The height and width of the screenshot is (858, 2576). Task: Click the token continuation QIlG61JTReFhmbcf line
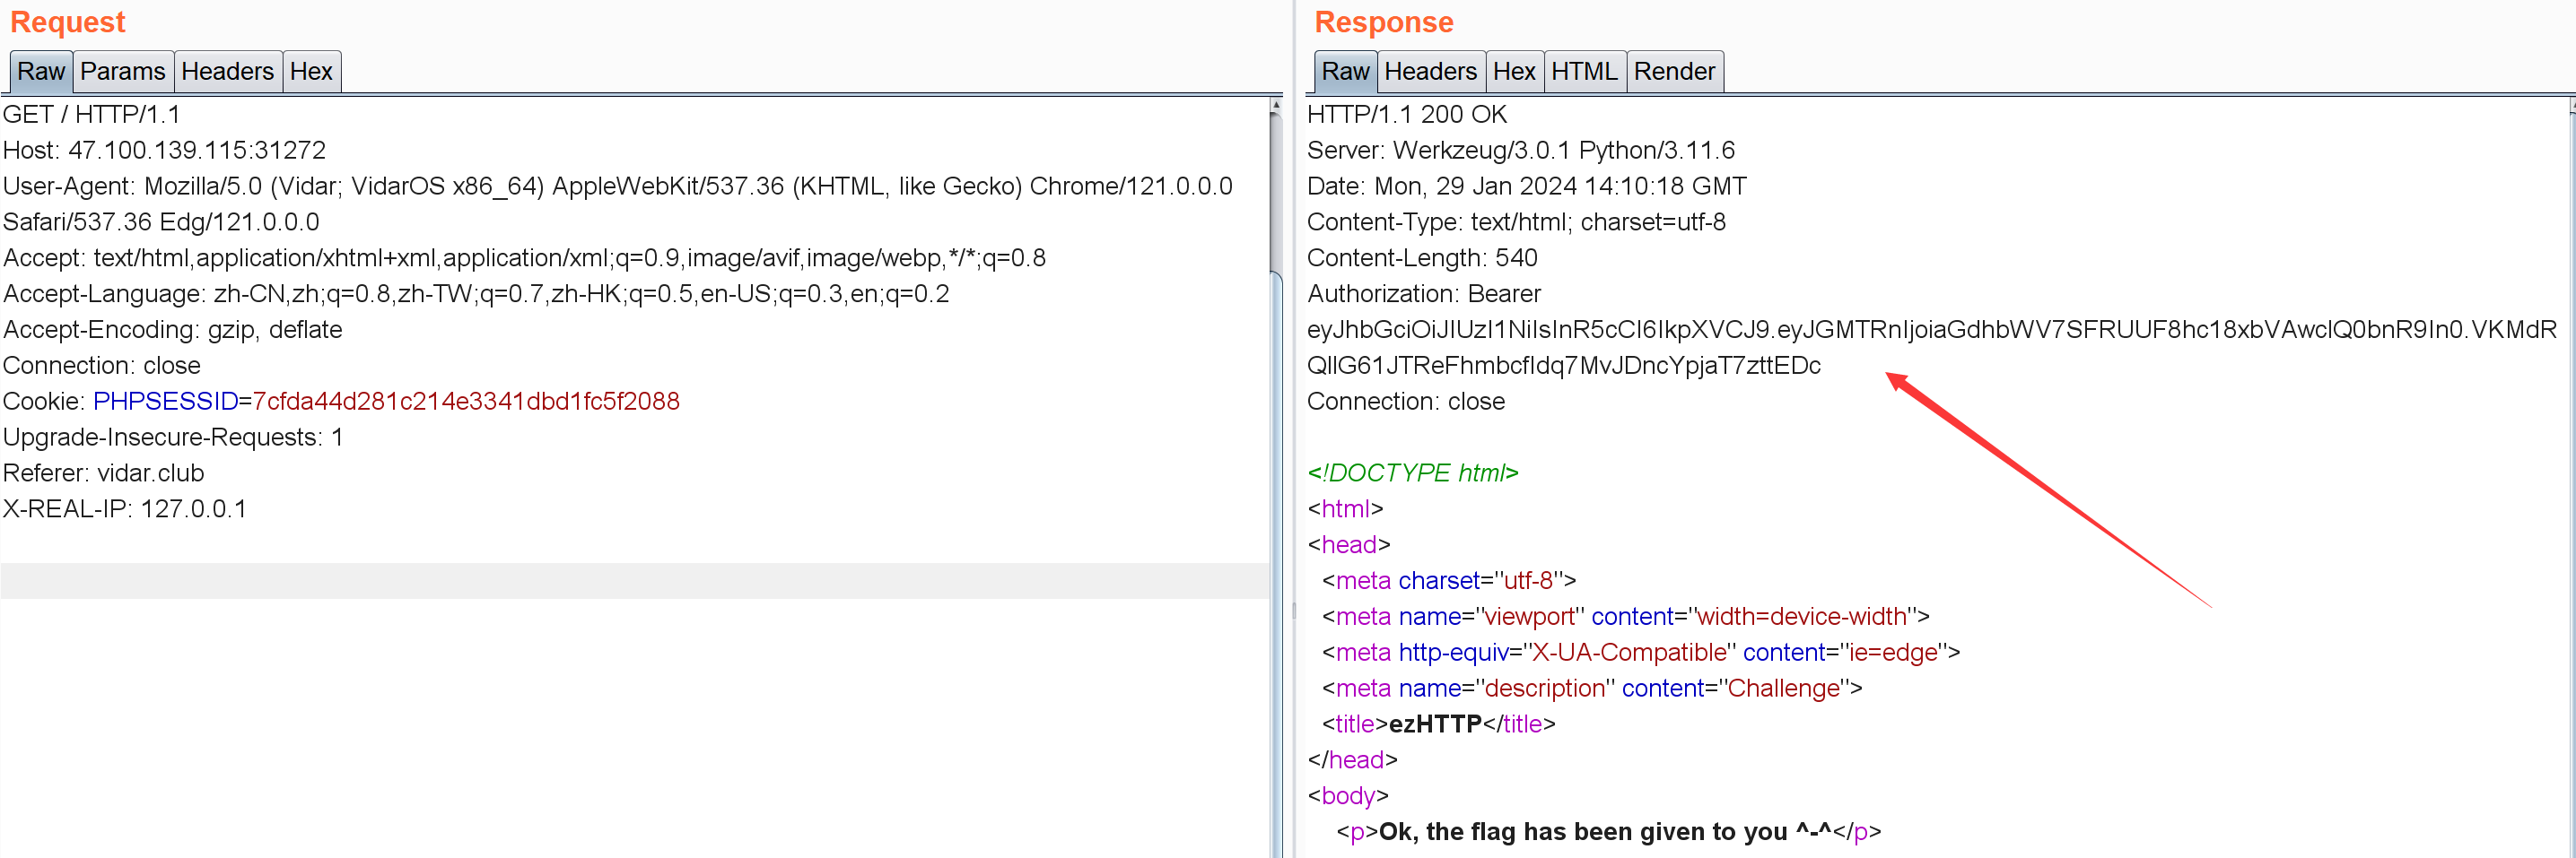[1564, 367]
